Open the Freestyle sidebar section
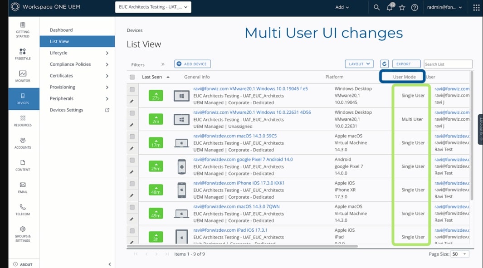Viewport: 483px width, 268px height. tap(23, 54)
